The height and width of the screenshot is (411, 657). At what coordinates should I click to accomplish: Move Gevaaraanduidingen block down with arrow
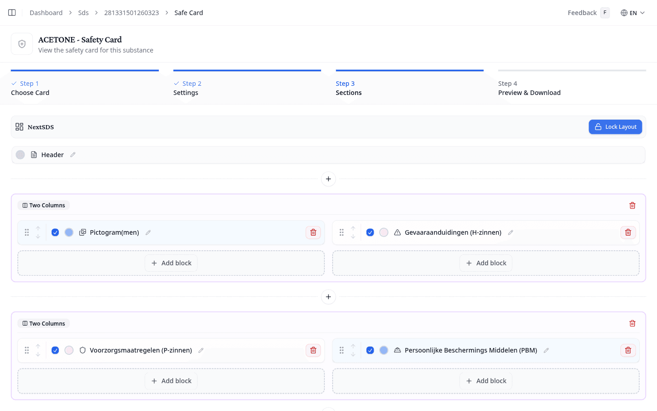click(353, 237)
